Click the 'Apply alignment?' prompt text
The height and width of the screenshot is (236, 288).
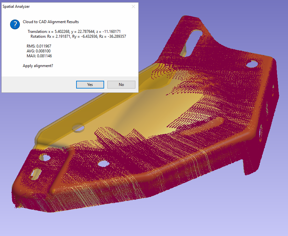click(38, 65)
